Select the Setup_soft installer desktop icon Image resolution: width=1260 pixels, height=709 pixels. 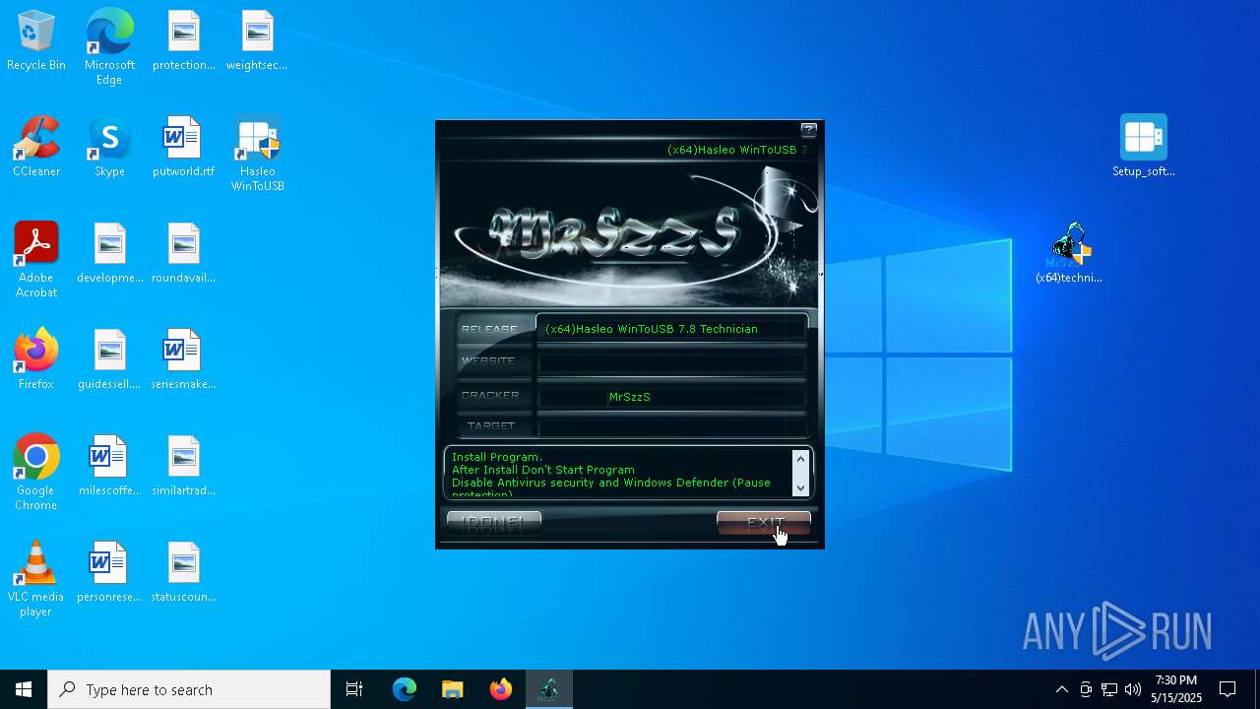pos(1143,147)
